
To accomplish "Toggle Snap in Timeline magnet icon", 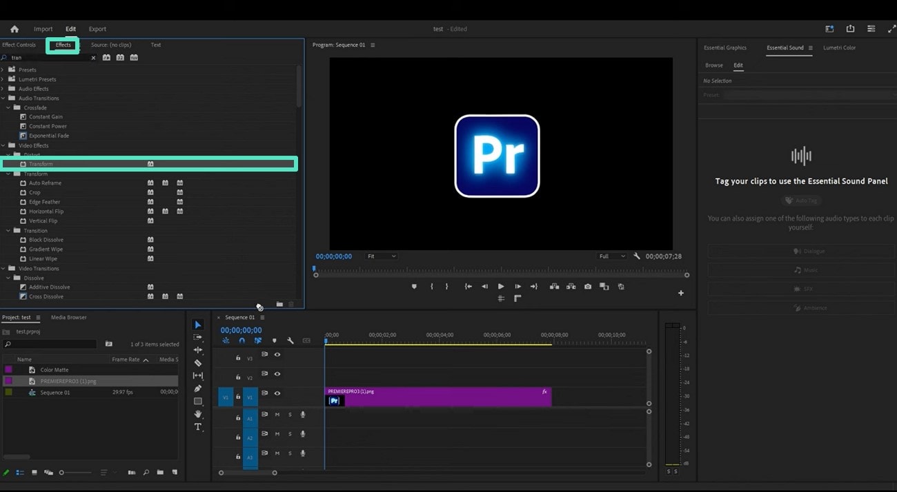I will tap(241, 340).
